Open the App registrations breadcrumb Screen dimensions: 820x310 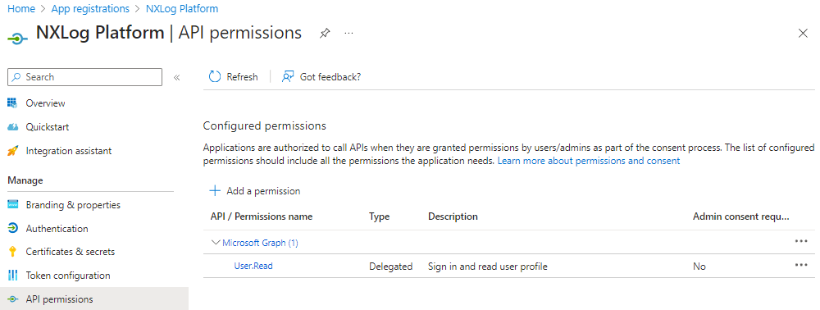pos(90,9)
